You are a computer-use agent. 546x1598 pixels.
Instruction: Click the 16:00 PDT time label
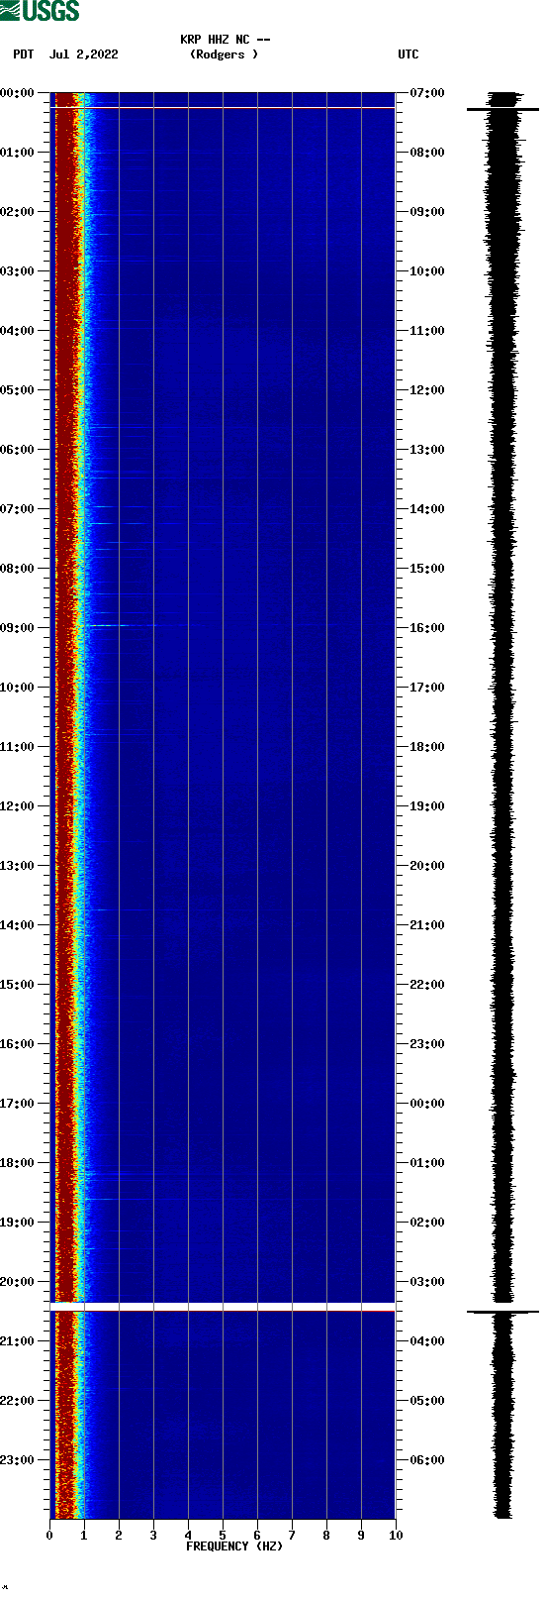point(18,1044)
